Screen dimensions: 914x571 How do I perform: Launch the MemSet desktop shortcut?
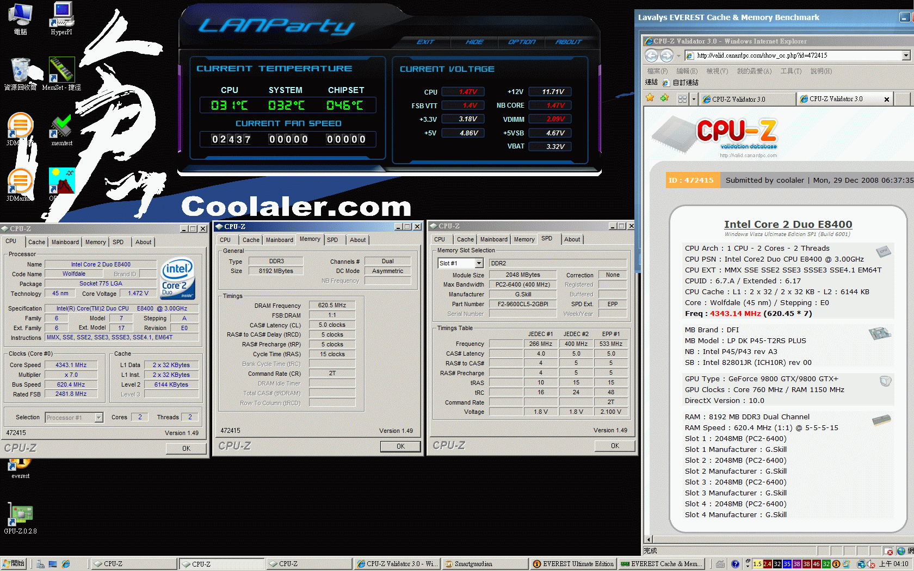point(61,74)
